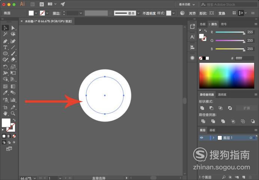Choose Draw Inside mode

pos(14,142)
